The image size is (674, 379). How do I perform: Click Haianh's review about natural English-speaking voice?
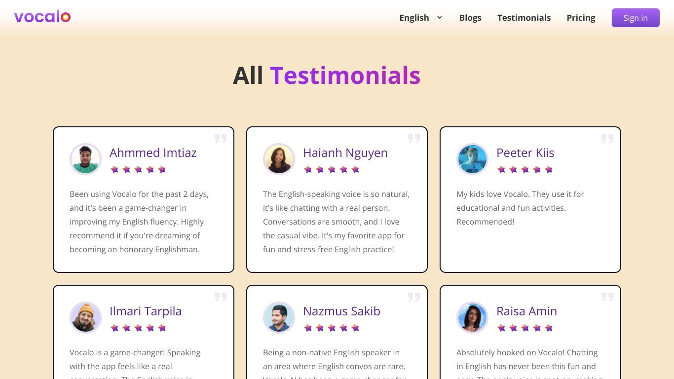click(x=337, y=222)
